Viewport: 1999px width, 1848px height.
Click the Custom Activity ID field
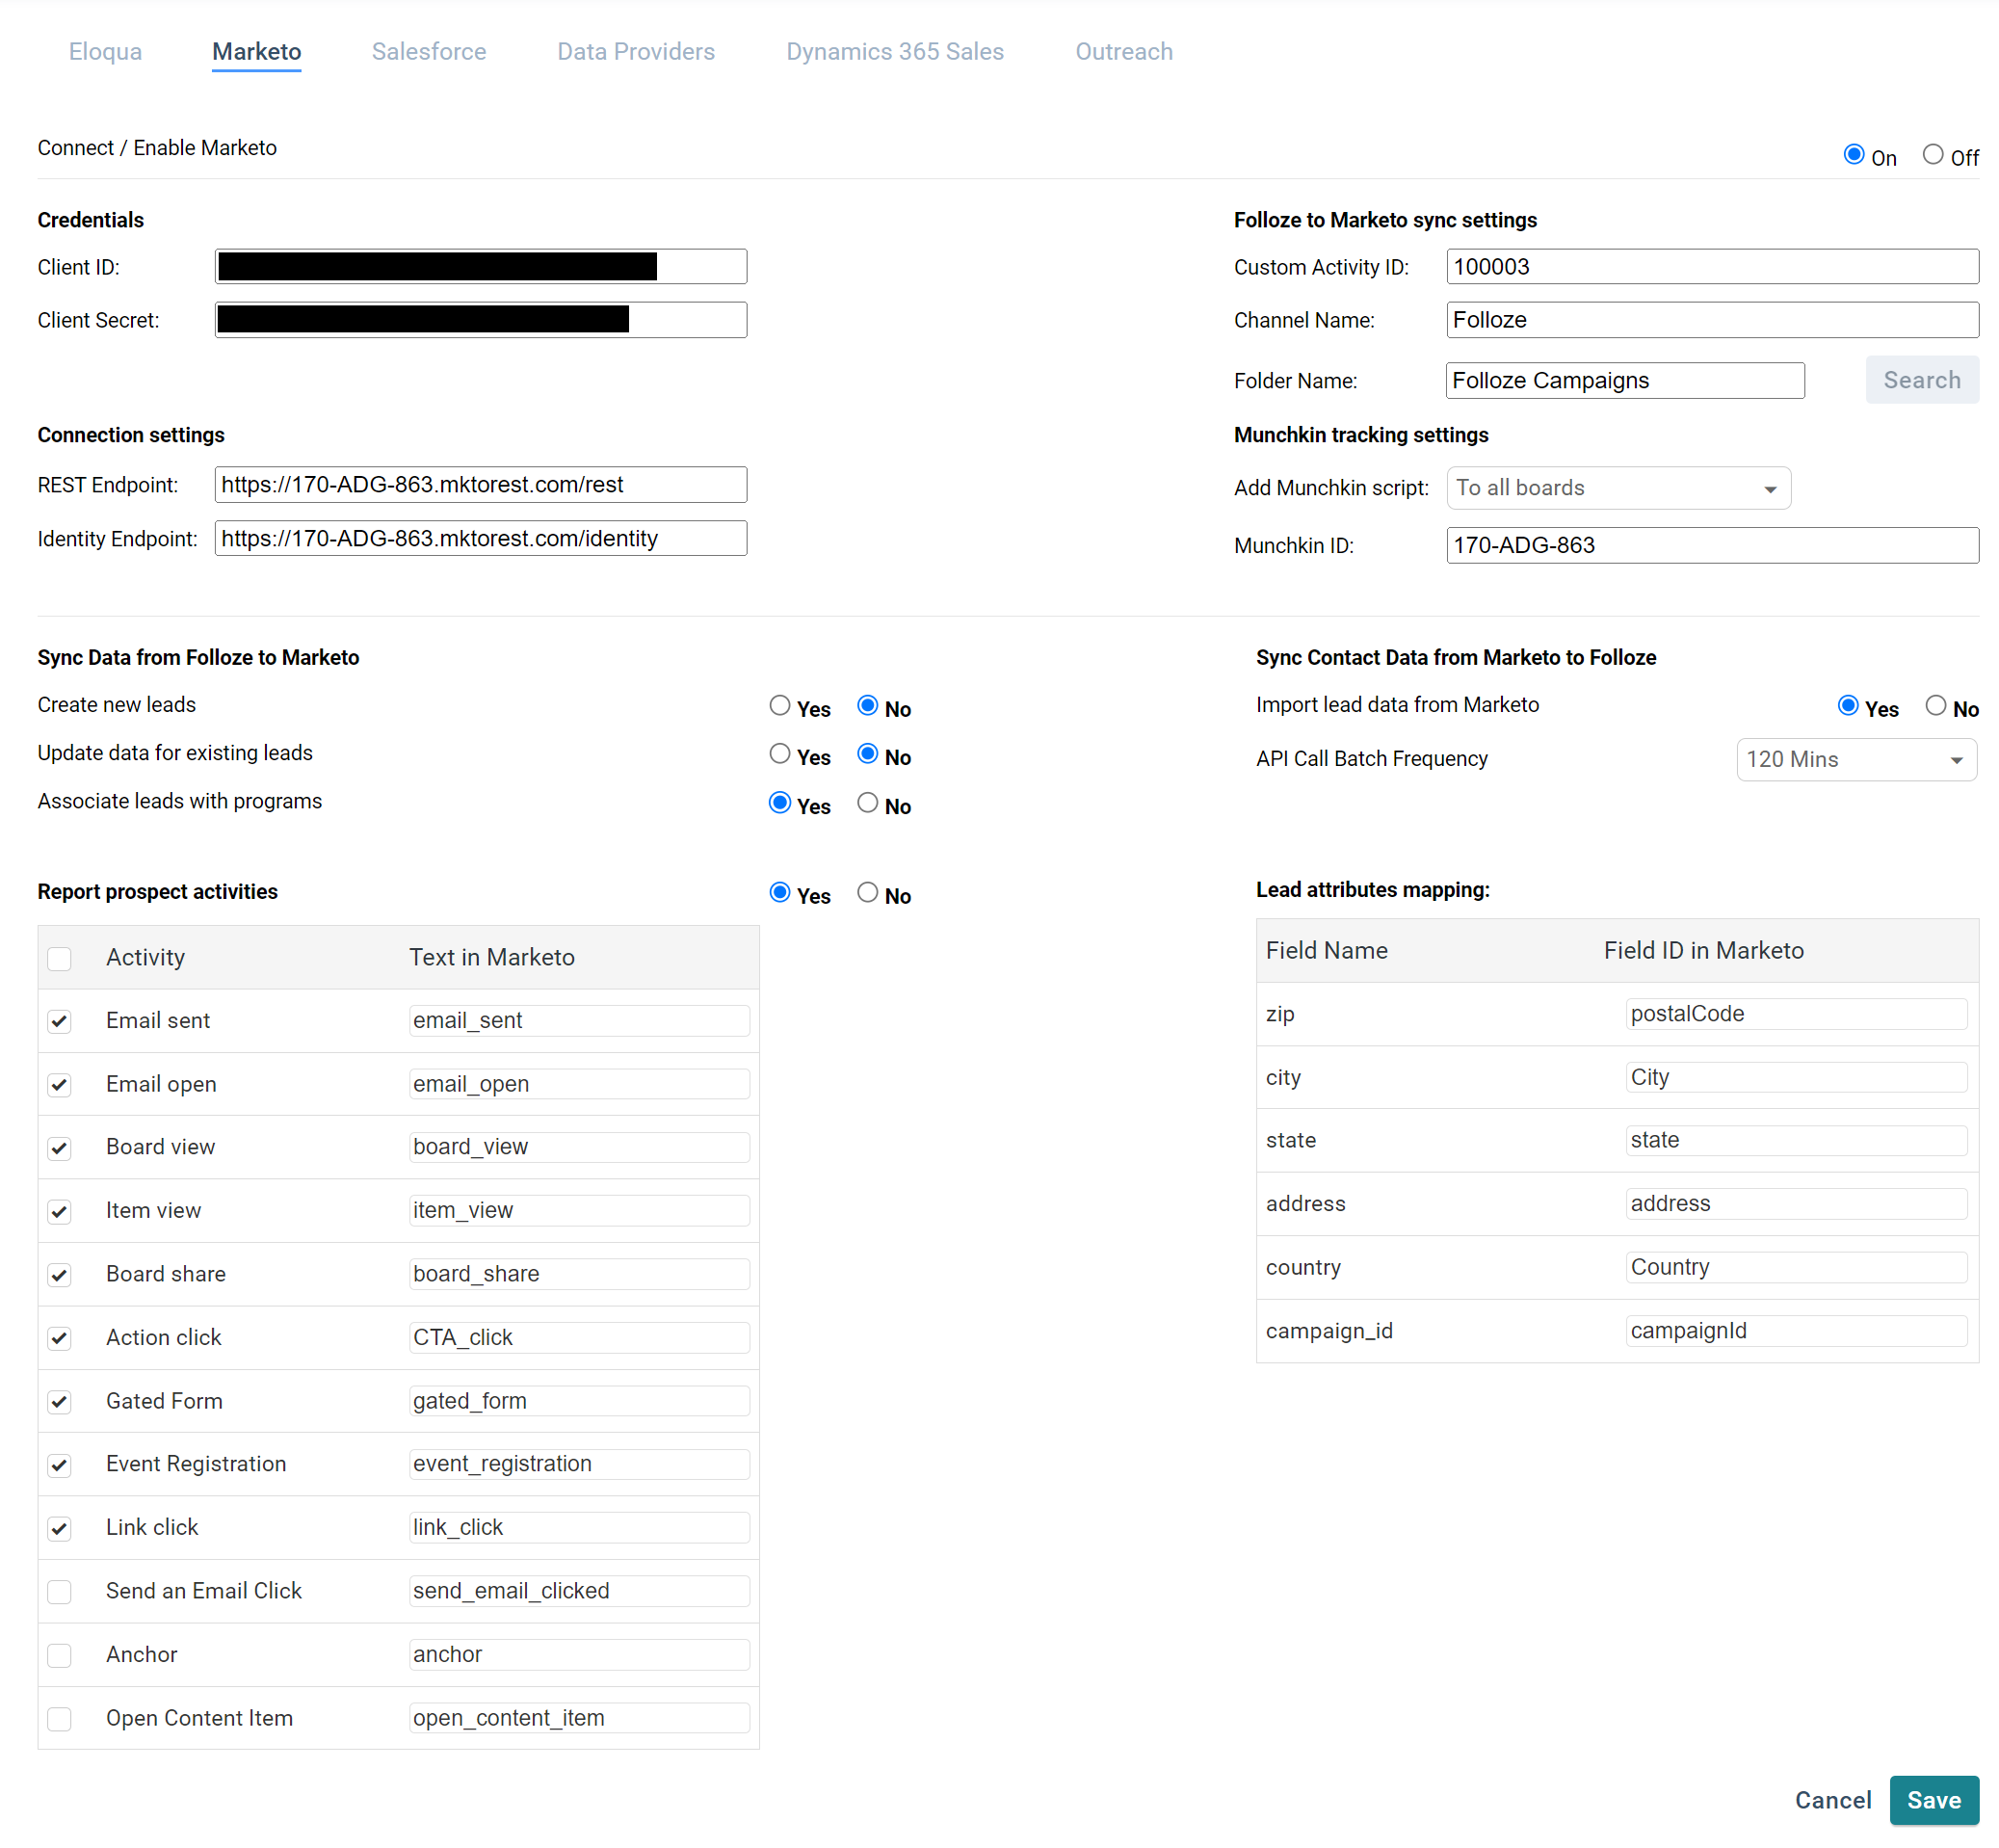[x=1712, y=267]
